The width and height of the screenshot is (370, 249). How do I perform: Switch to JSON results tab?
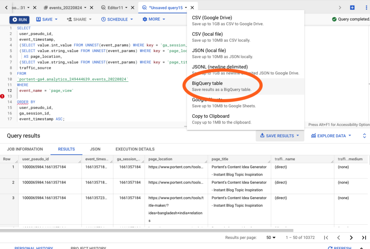coord(95,149)
